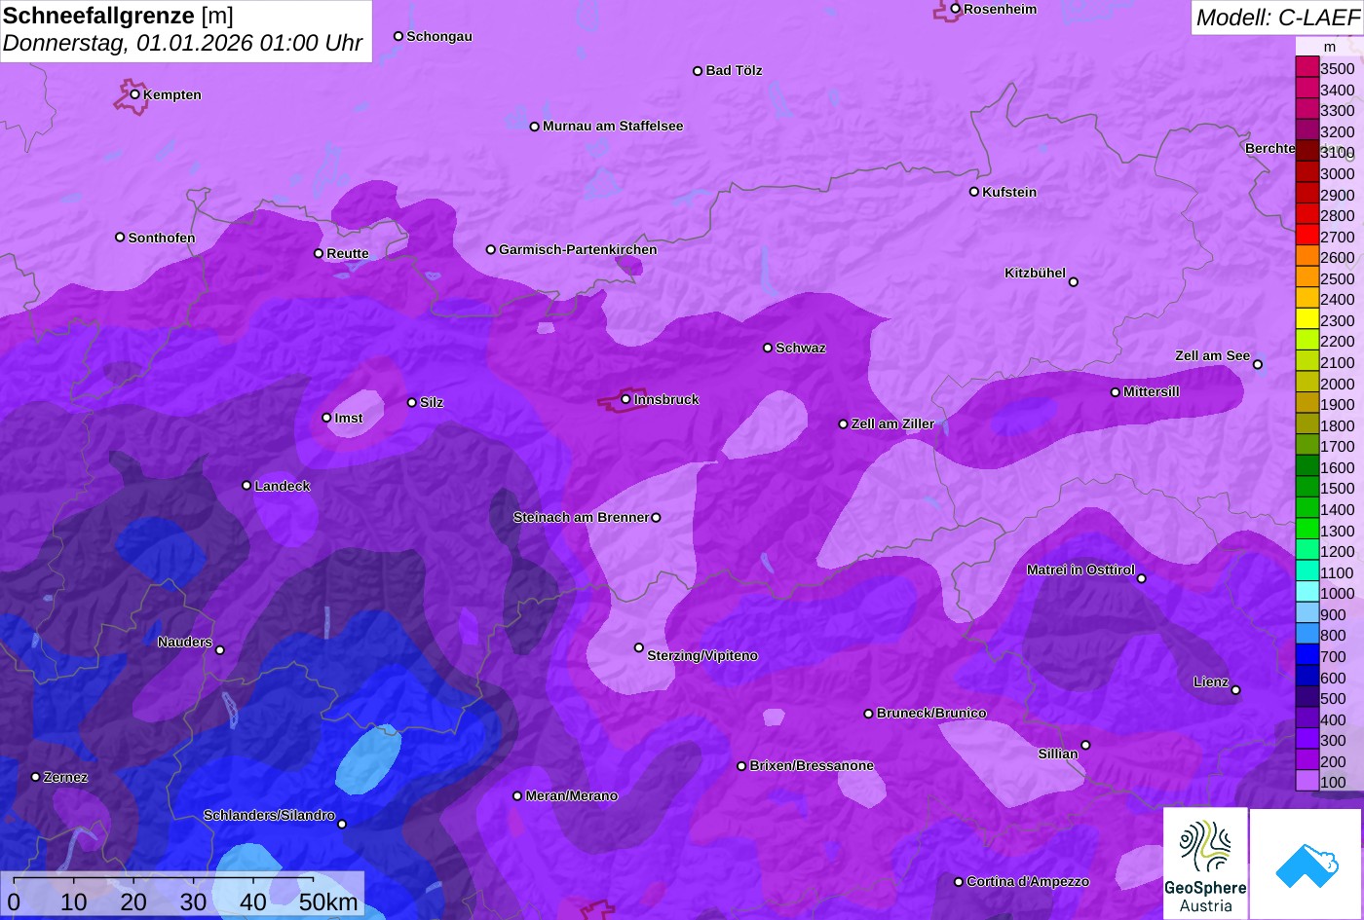This screenshot has height=920, width=1364.
Task: Click the 3500 m legend color swatch
Action: (x=1307, y=68)
